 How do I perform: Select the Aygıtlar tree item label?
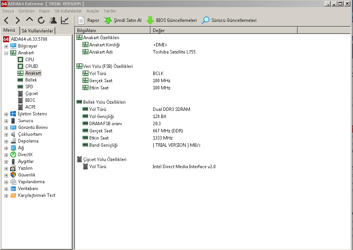(x=26, y=161)
